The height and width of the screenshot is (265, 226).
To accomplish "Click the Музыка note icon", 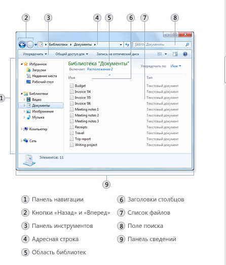I will [x=29, y=117].
